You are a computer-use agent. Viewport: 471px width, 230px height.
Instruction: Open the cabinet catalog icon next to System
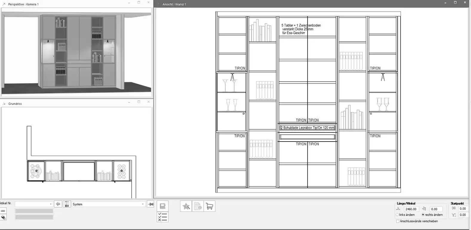tap(67, 204)
